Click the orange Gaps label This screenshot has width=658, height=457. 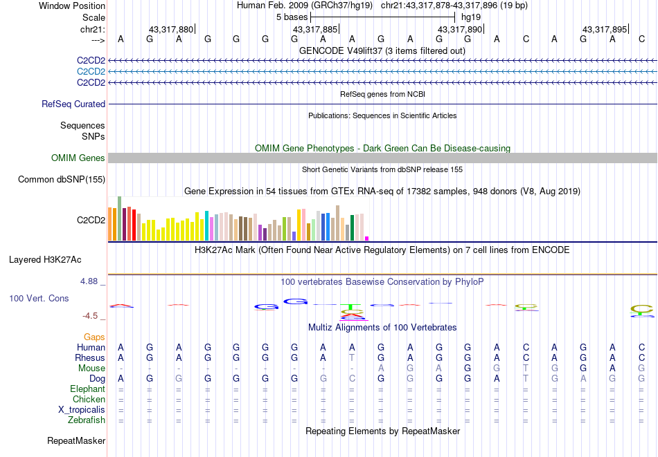pos(94,337)
